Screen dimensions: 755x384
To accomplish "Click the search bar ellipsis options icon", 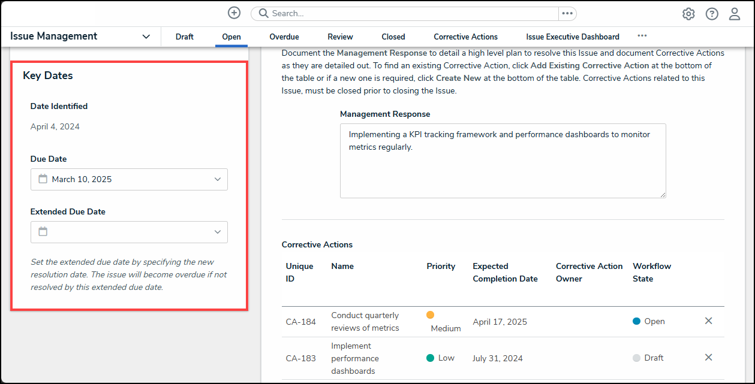I will 567,13.
